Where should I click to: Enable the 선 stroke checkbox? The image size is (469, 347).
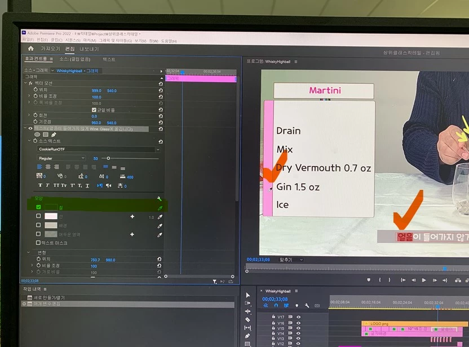[x=38, y=216]
